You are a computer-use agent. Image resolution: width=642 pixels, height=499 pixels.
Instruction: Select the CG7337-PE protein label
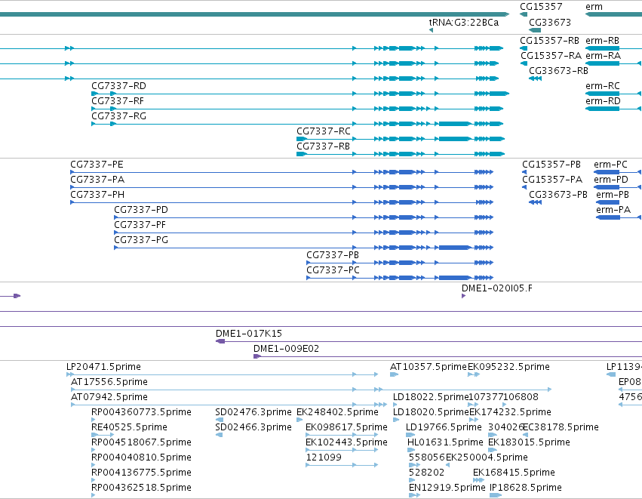(97, 165)
